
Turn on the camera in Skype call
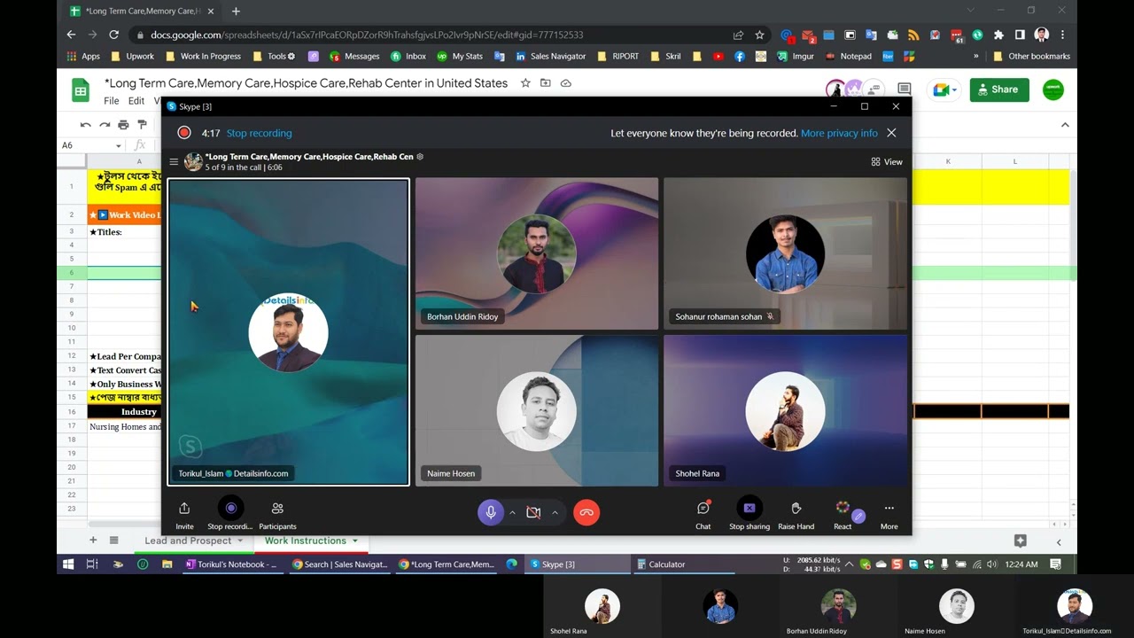tap(533, 512)
